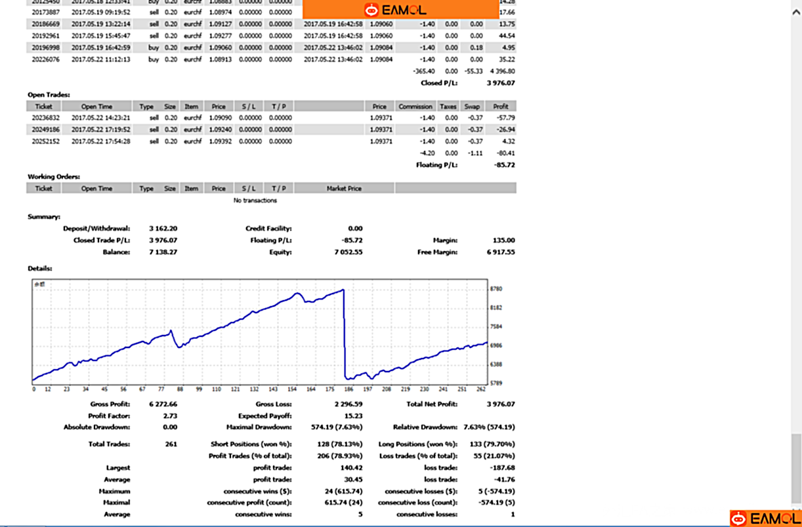Click the open trade profit -26.94
802x527 pixels.
tap(505, 129)
